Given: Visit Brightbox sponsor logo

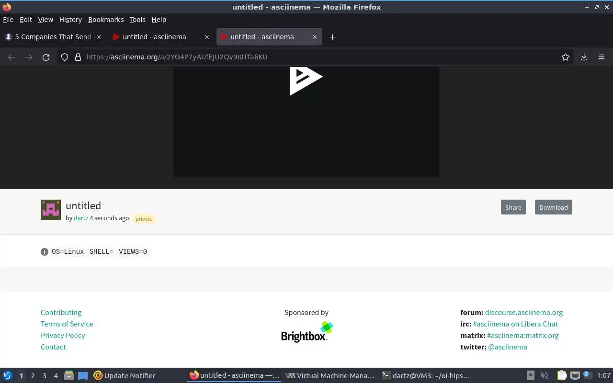Looking at the screenshot, I should click(306, 332).
